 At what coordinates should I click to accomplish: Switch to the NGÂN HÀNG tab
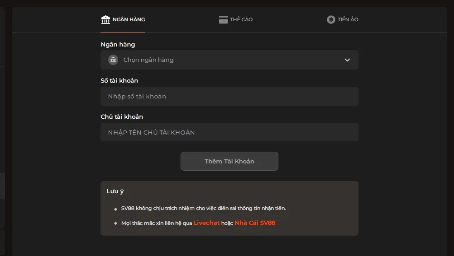pos(123,19)
